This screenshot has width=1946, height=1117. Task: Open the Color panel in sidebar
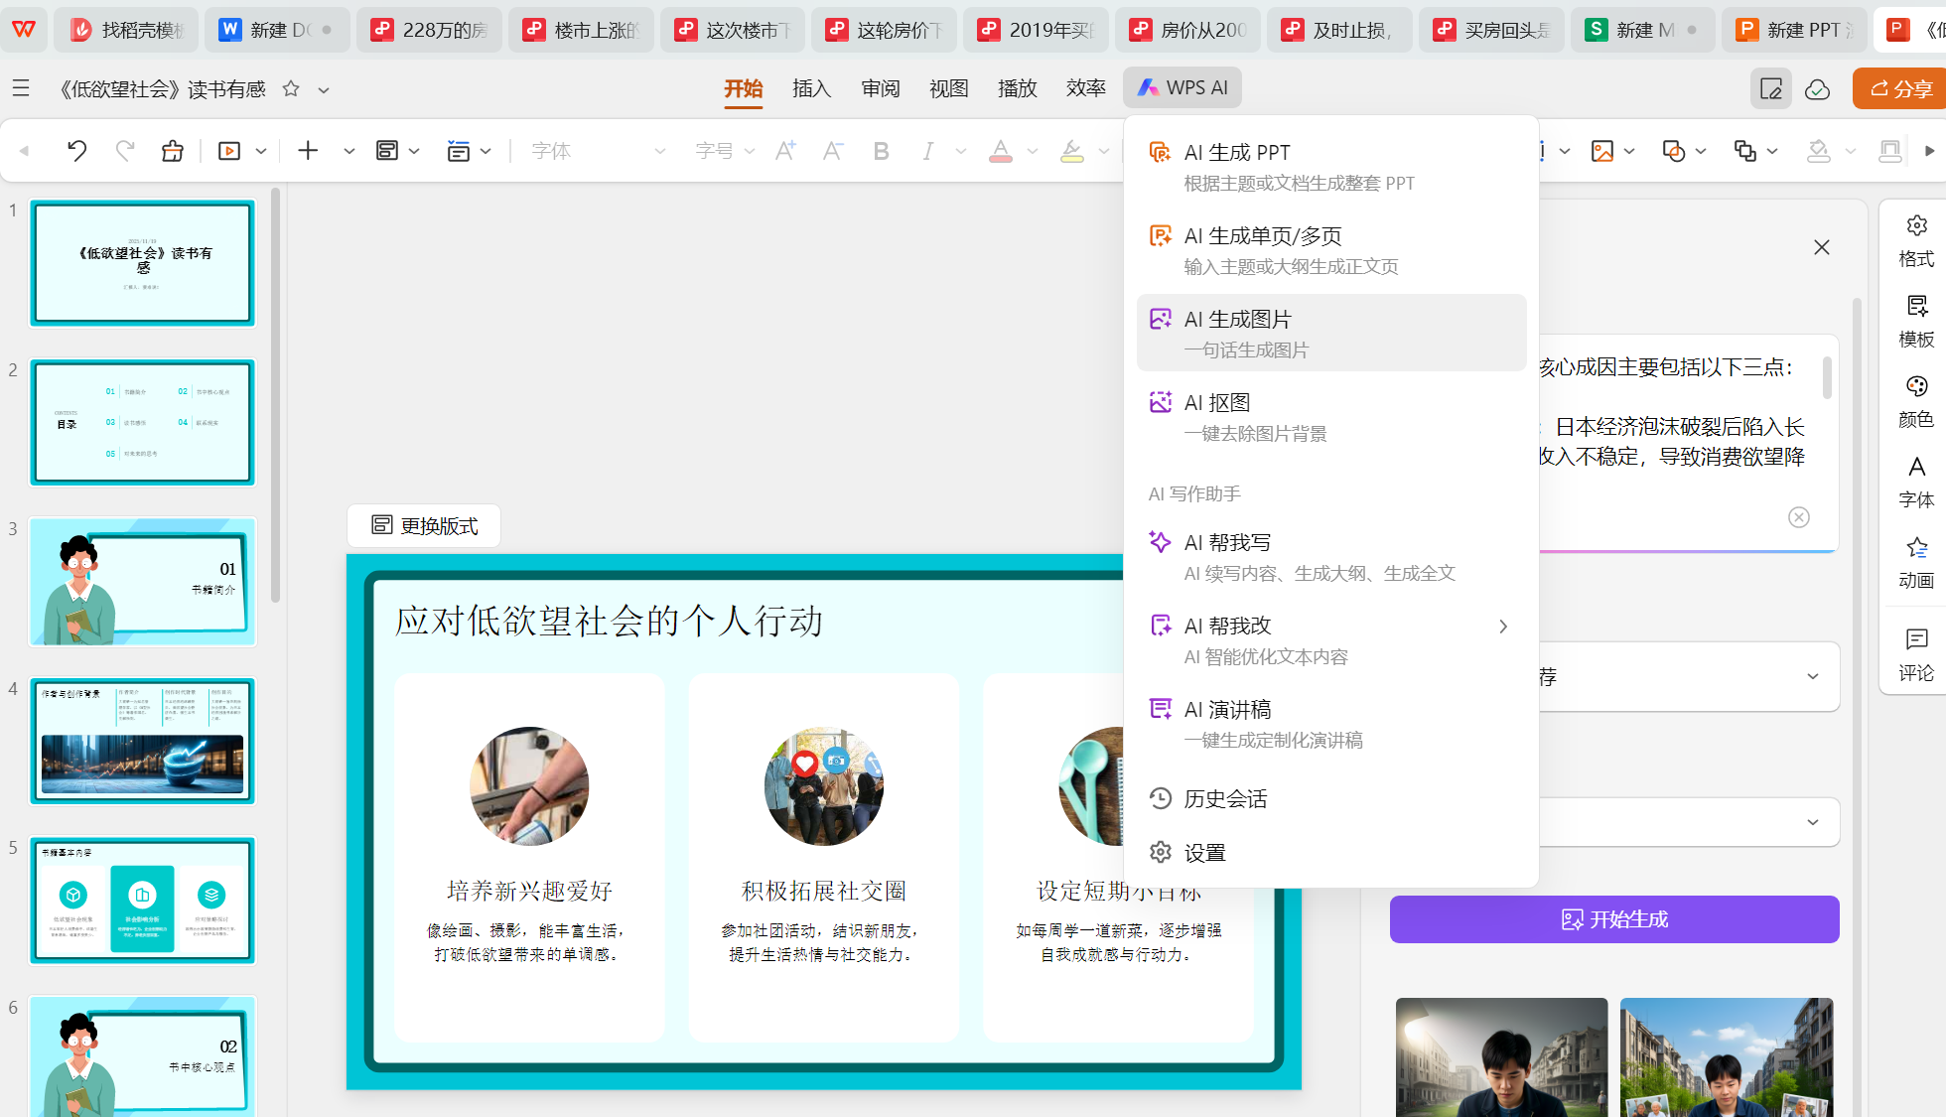pos(1915,401)
